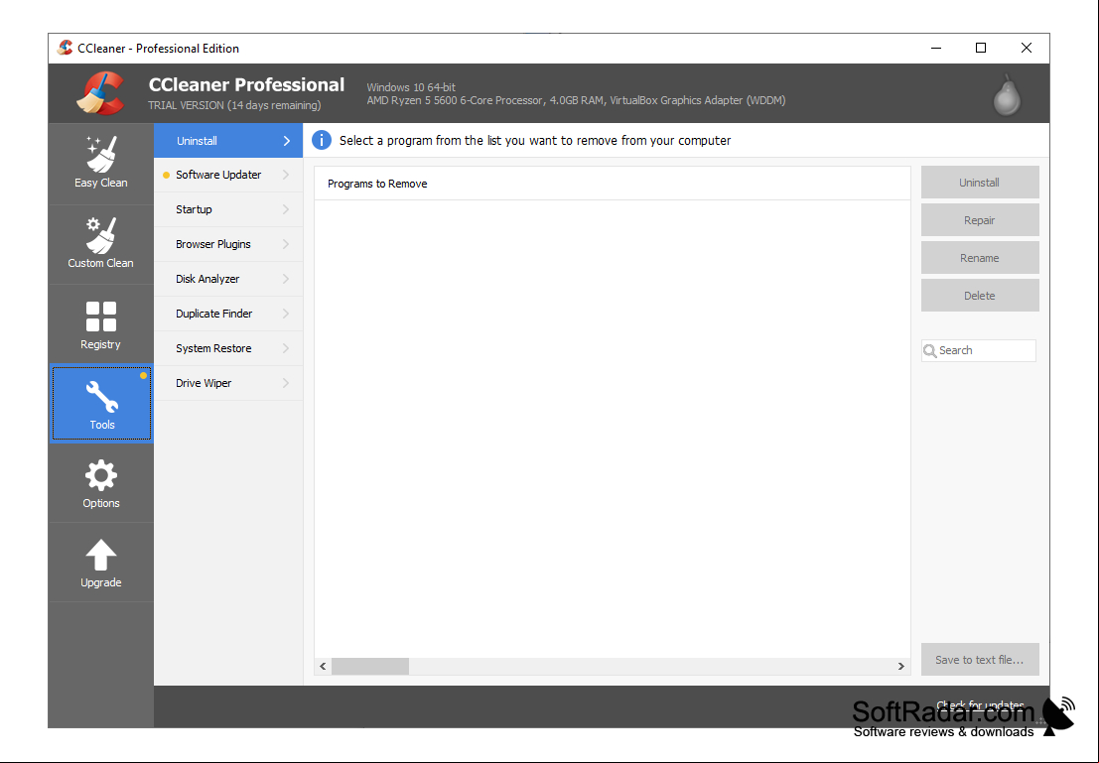Viewport: 1099px width, 763px height.
Task: Click chevron next to Duplicate Finder
Action: (x=286, y=314)
